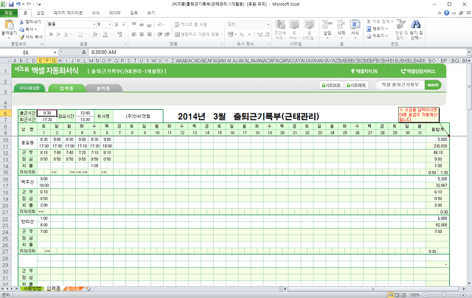This screenshot has width=472, height=298.
Task: Toggle center text alignment
Action: (142, 35)
